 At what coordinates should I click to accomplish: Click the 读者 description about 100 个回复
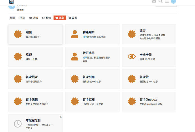point(152,37)
